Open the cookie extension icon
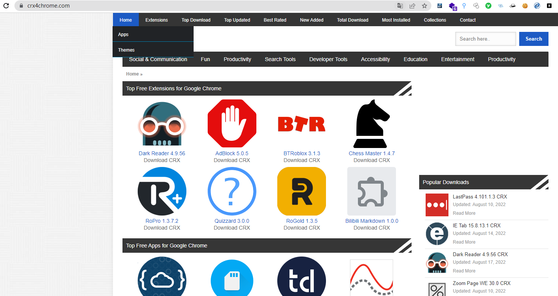 [x=525, y=6]
